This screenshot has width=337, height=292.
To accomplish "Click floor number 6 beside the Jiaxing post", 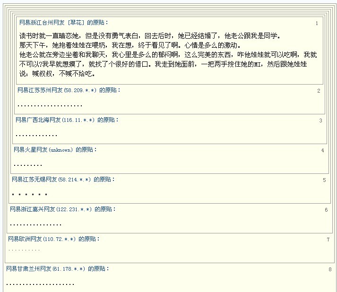I will (x=326, y=210).
